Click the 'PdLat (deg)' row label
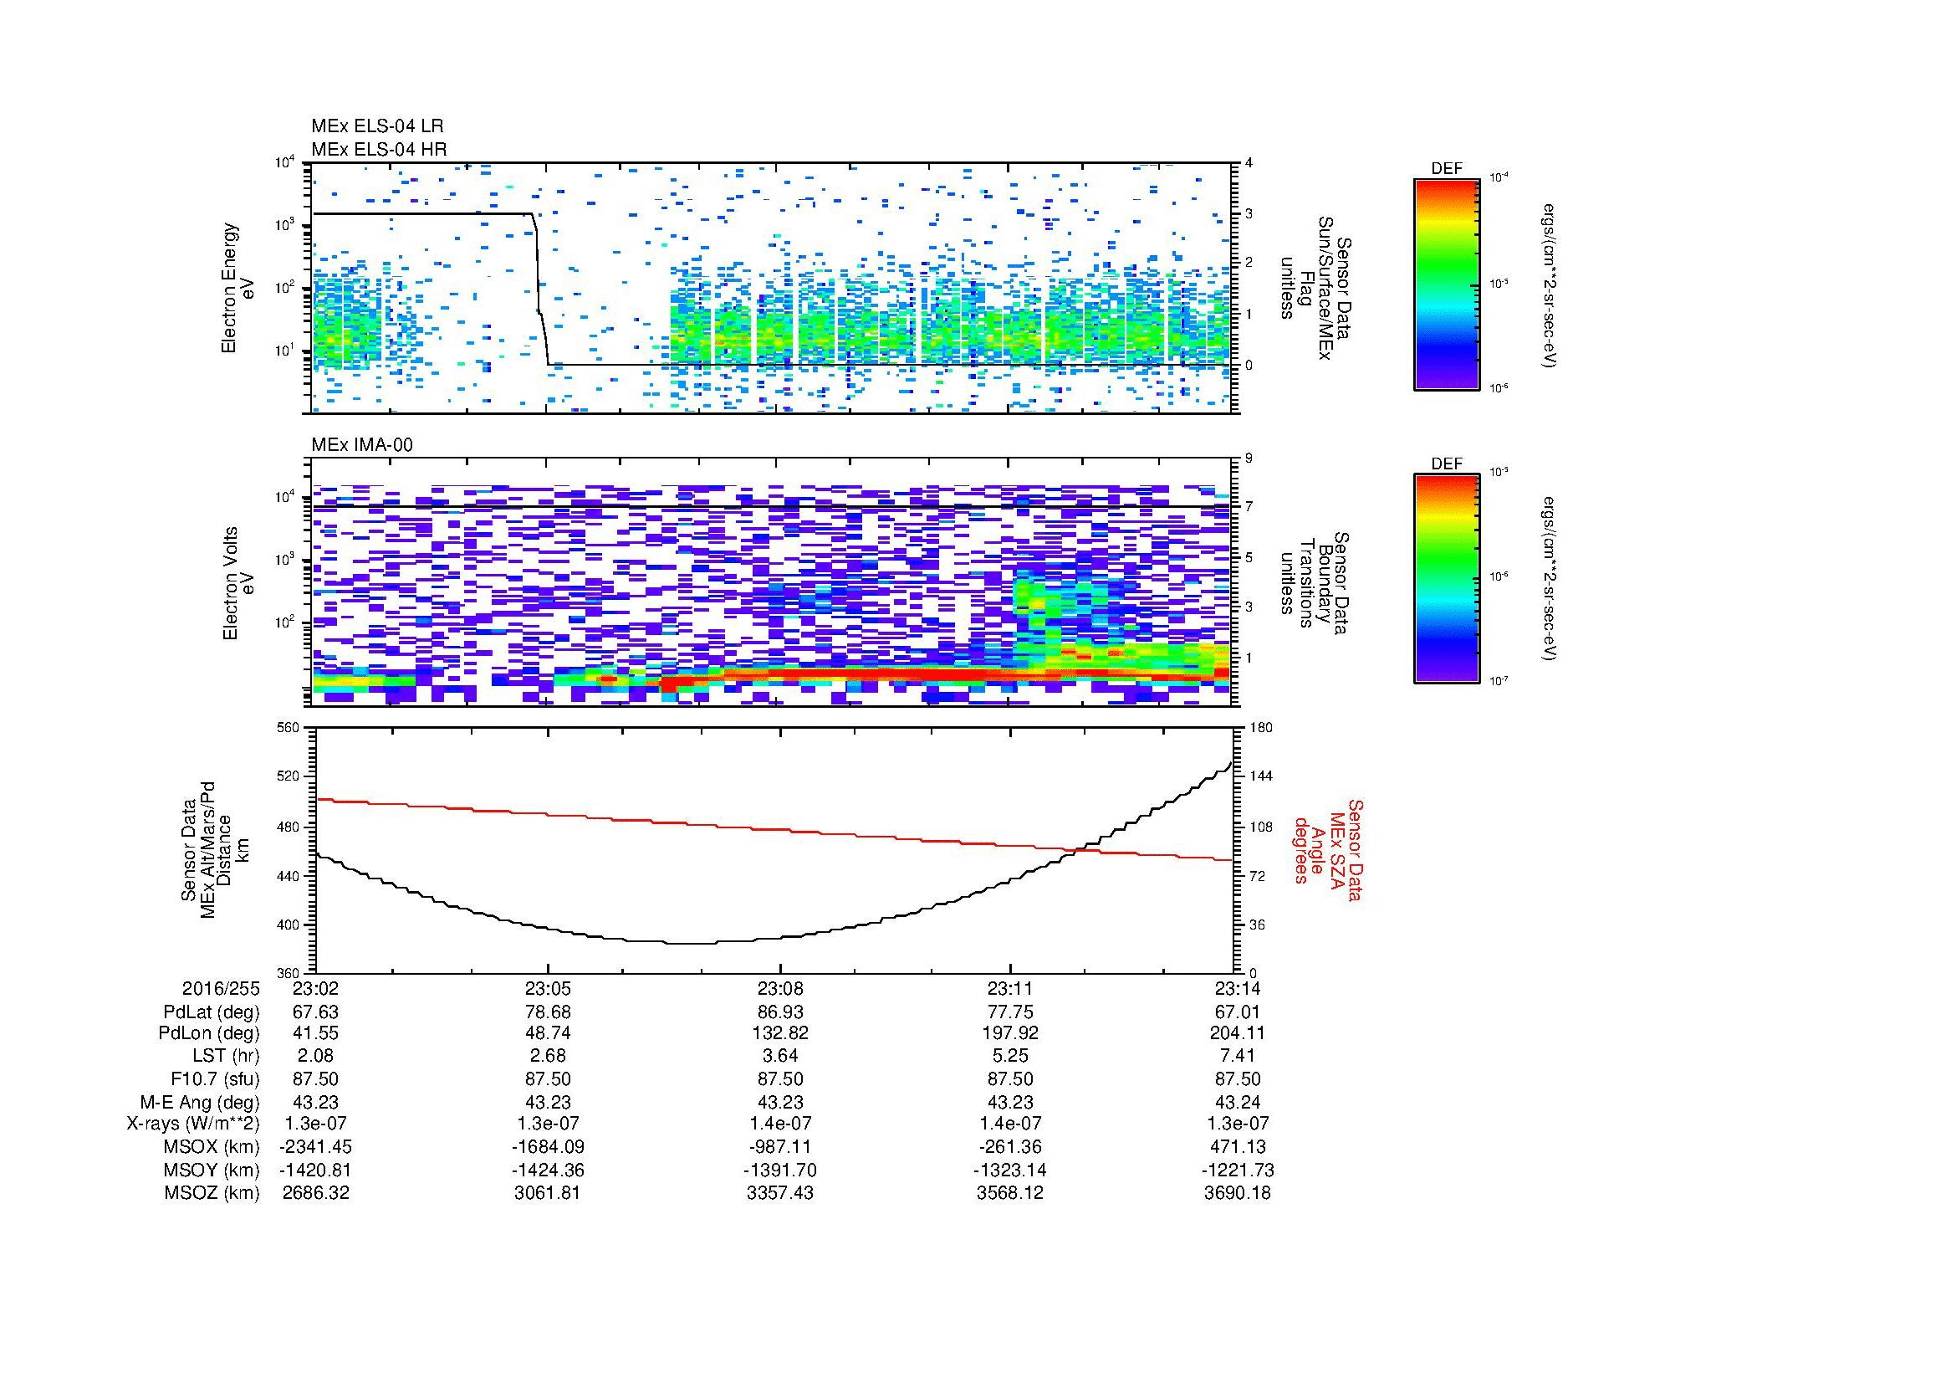 212,1012
